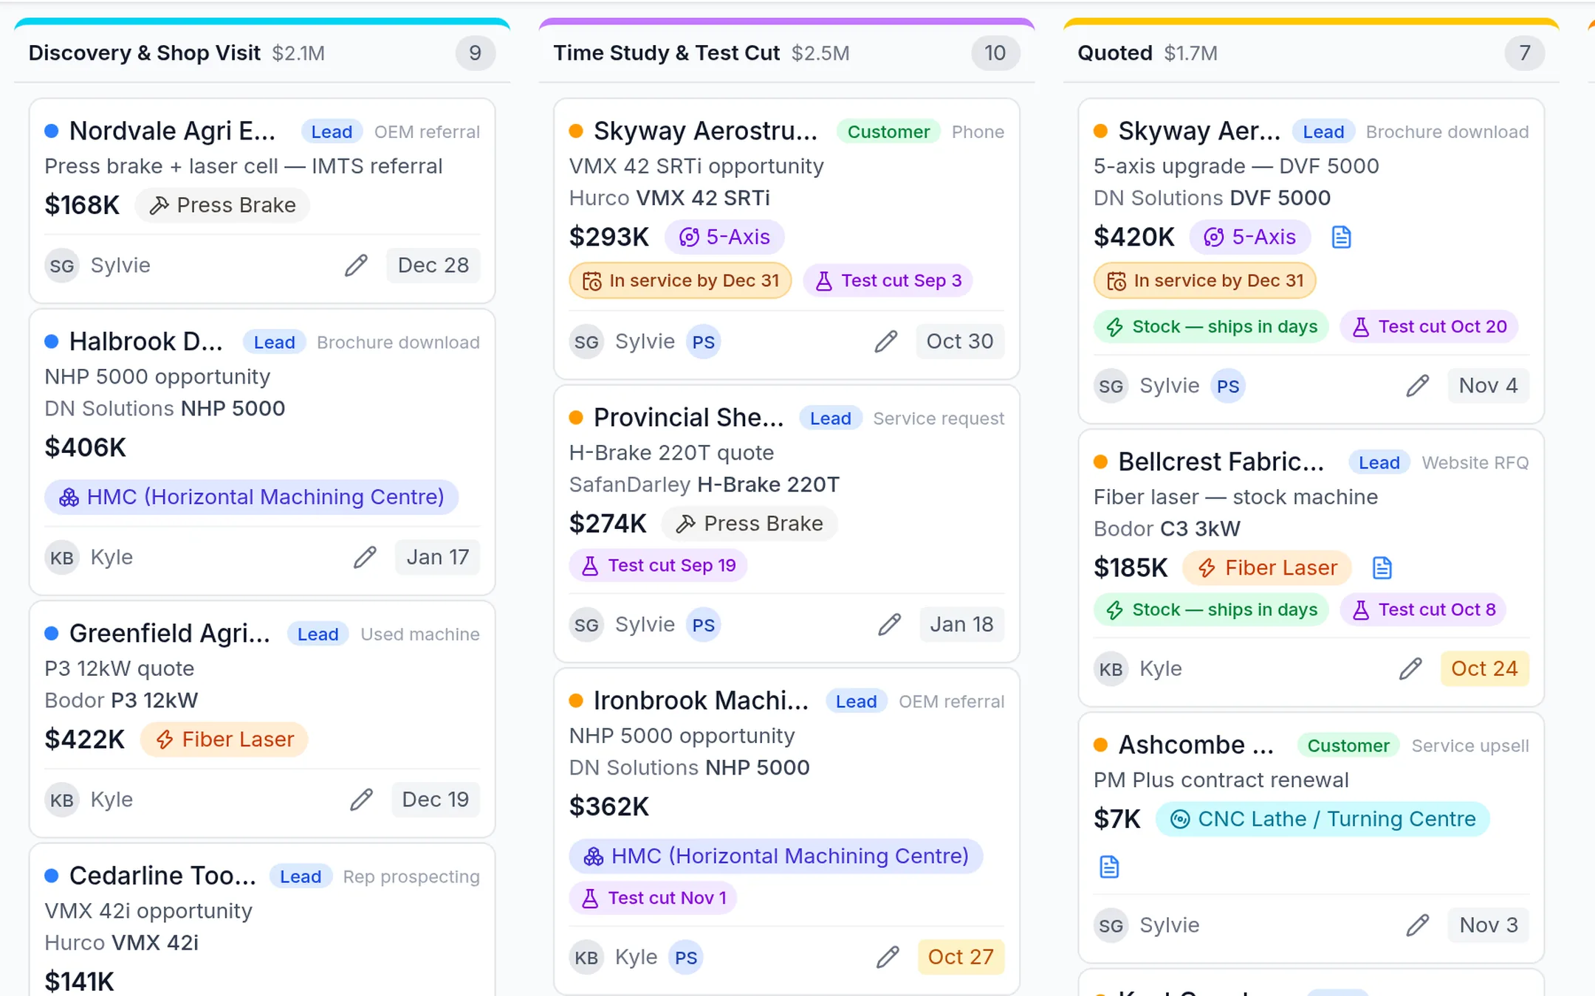Click SG avatar on Ashcombe card
Viewport: 1595px width, 996px height.
(x=1111, y=925)
